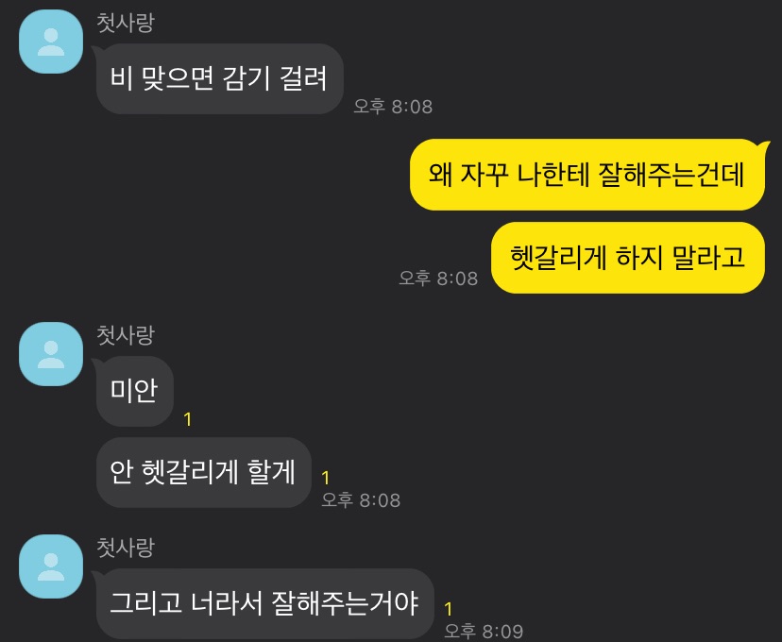Open 첫사랑 profile avatar beside 감기 message
Image resolution: width=782 pixels, height=642 pixels.
point(51,42)
